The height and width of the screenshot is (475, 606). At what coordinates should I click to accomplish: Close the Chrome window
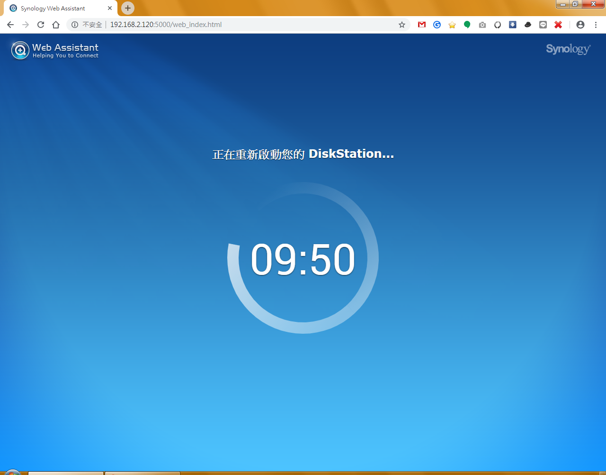click(593, 4)
